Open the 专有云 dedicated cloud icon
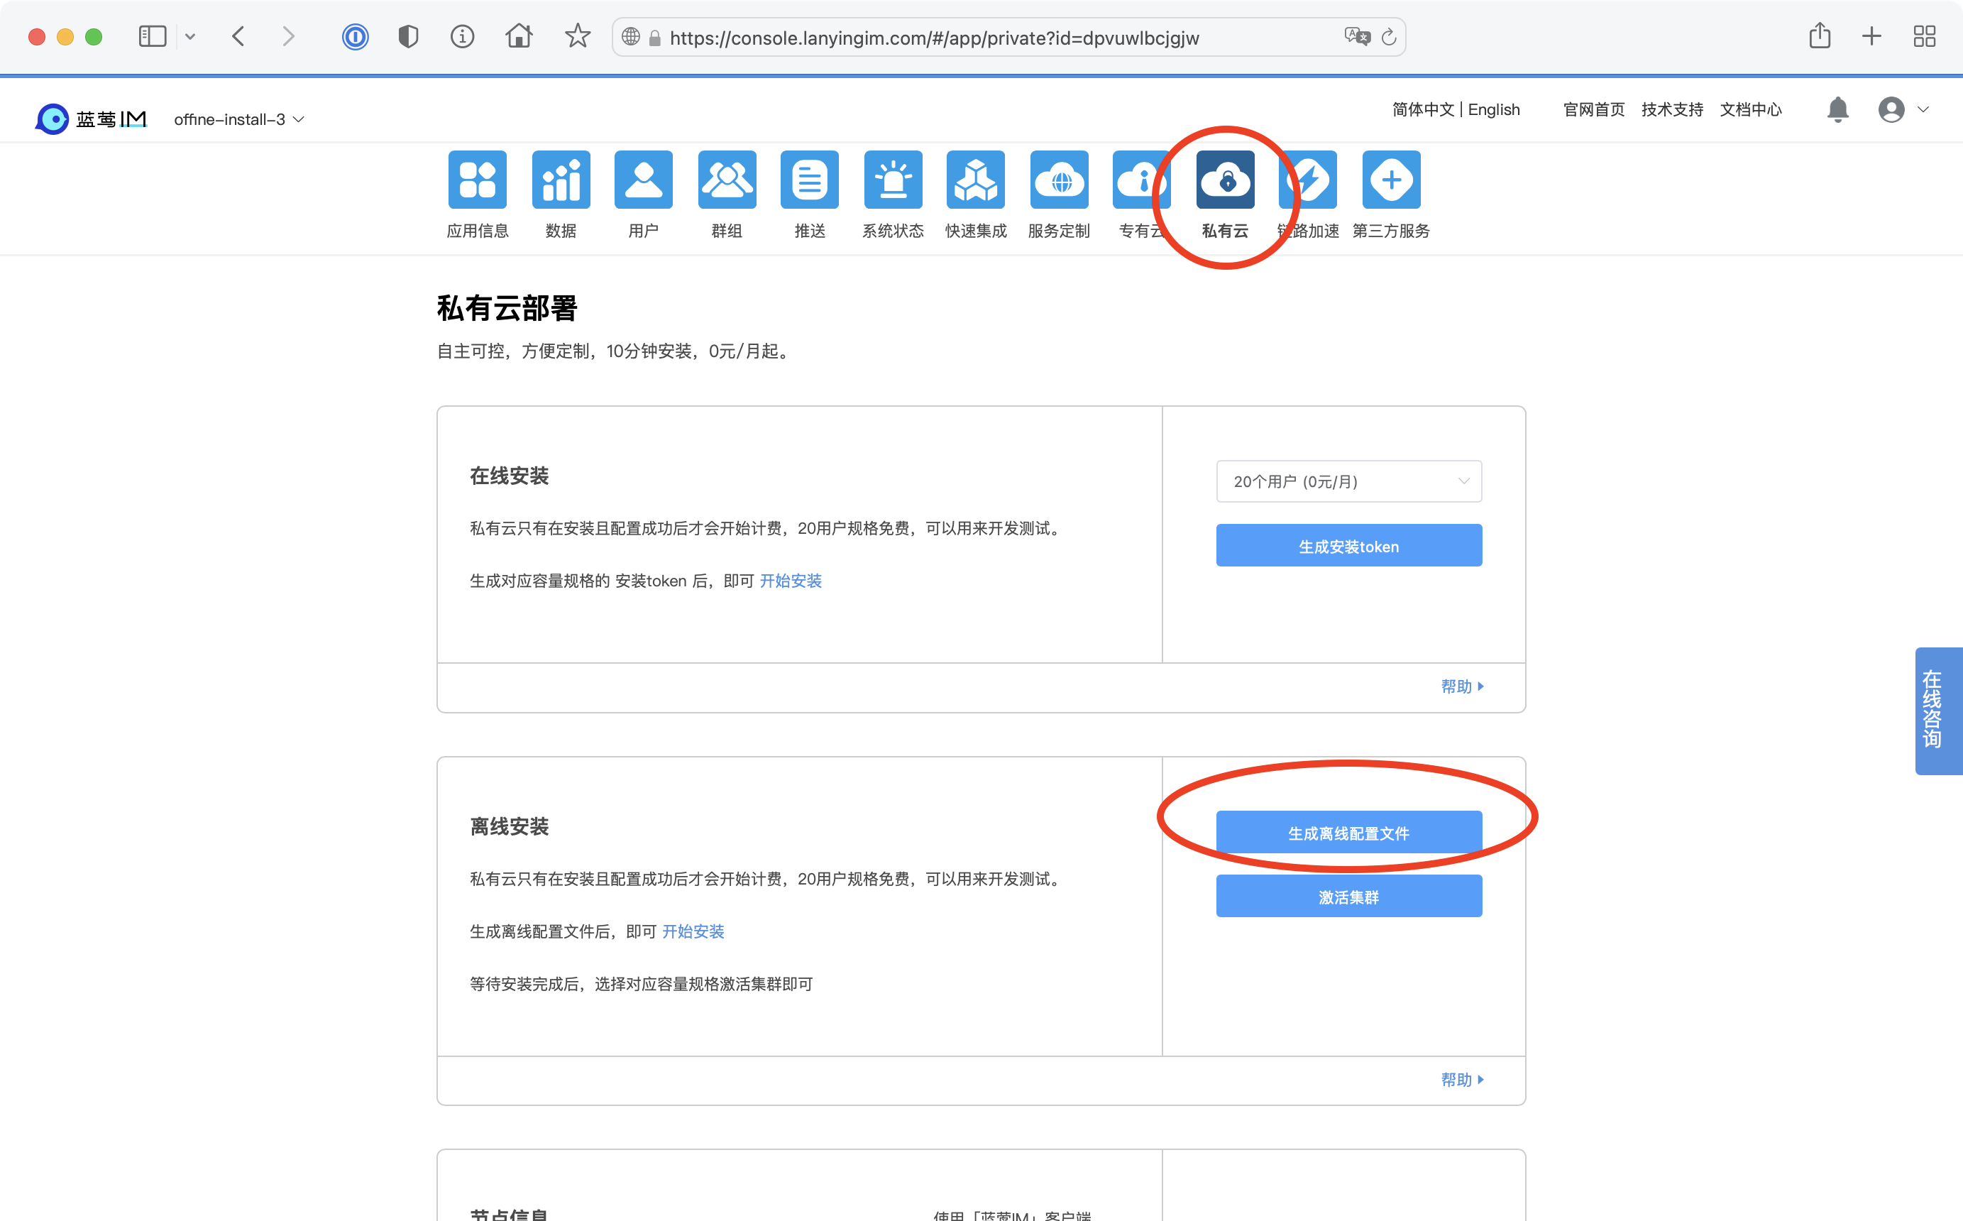Viewport: 1963px width, 1221px height. tap(1141, 180)
